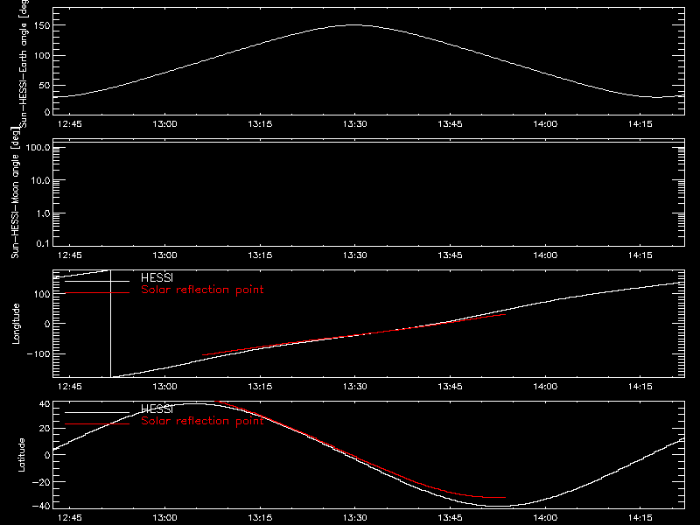Select the 12:45 time label under Earth angle plot
Viewport: 700px width, 525px height.
(x=70, y=123)
